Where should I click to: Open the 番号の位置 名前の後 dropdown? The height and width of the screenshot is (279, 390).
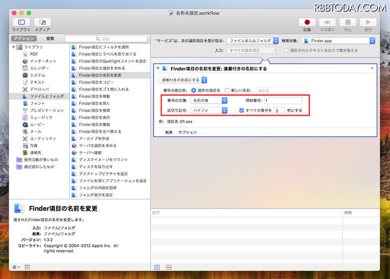click(x=209, y=101)
